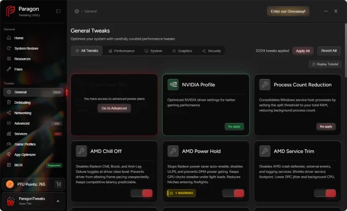Click the 1 WARNING badge

(182, 193)
